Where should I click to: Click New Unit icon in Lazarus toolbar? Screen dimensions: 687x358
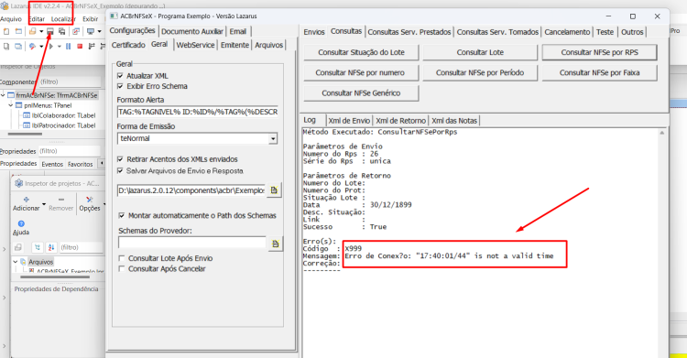click(6, 31)
